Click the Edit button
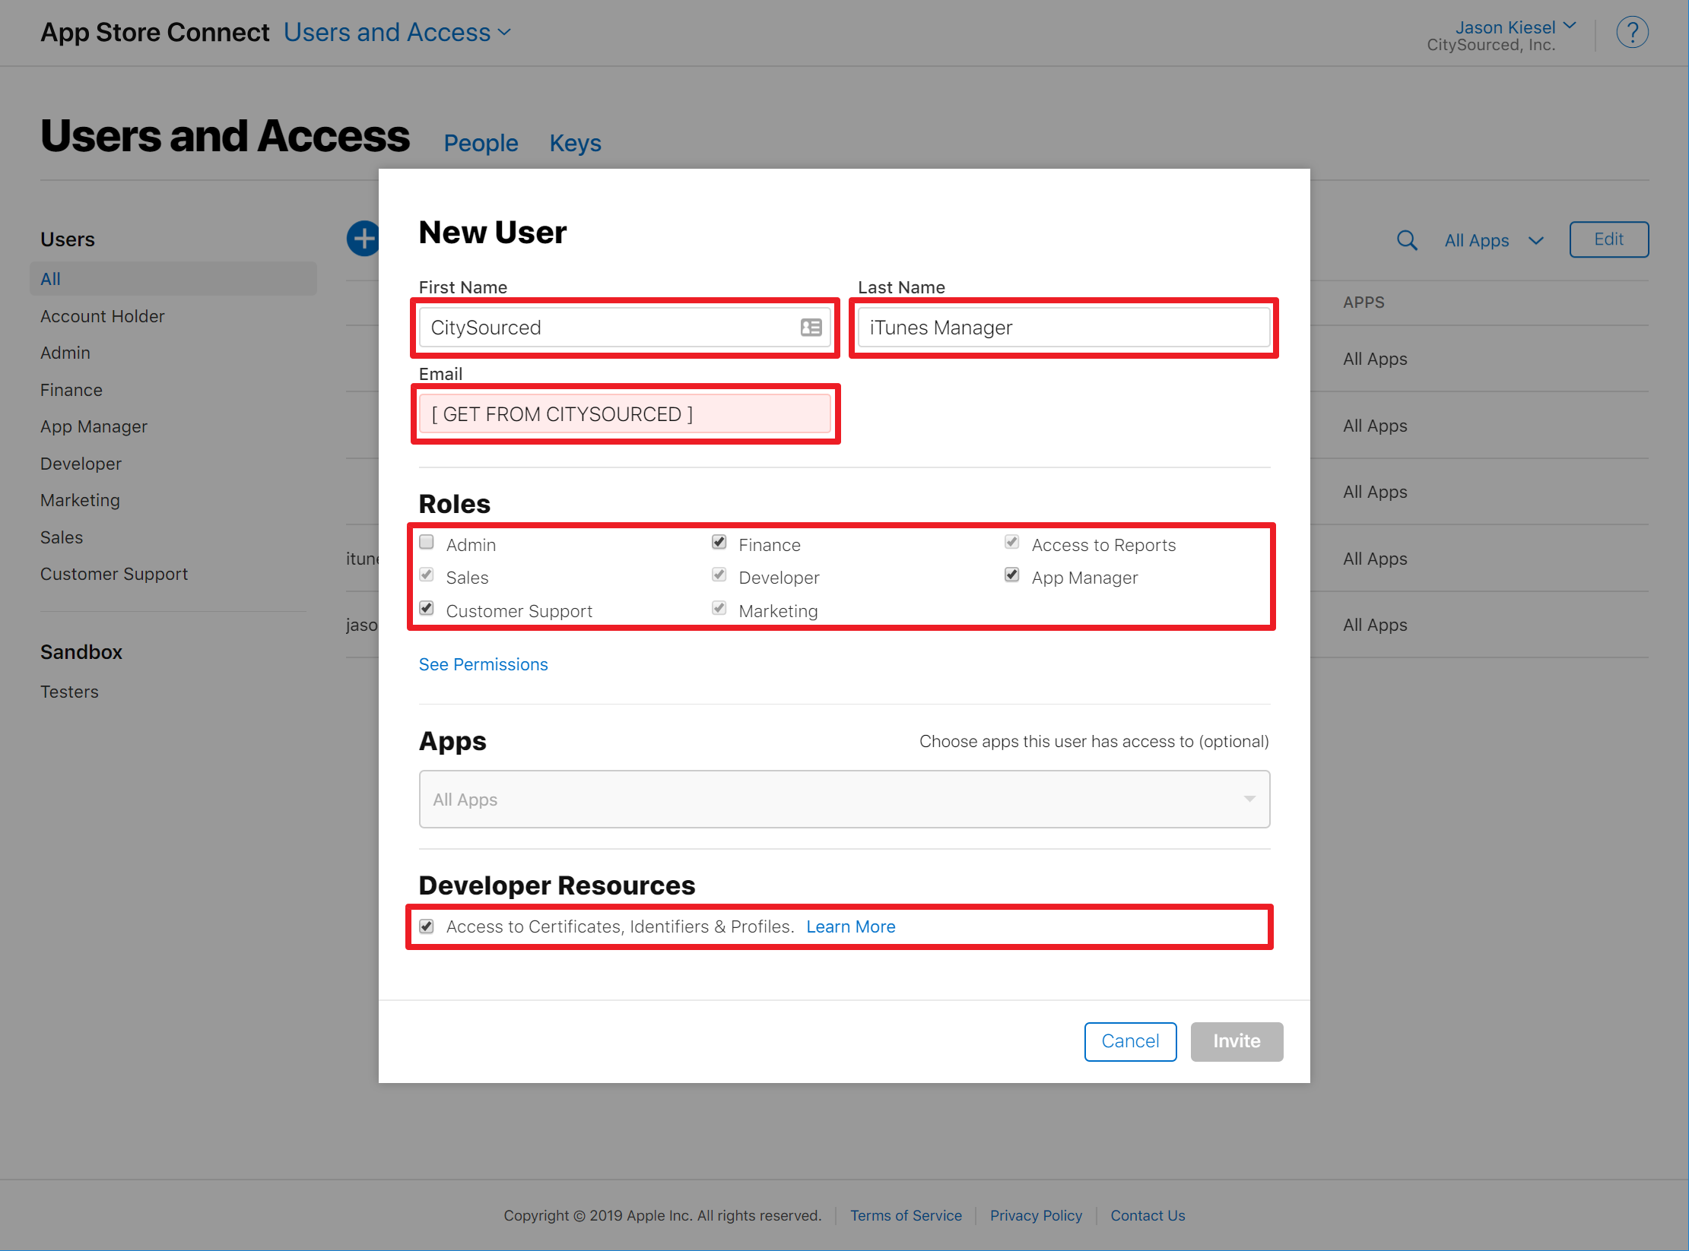 pos(1609,239)
